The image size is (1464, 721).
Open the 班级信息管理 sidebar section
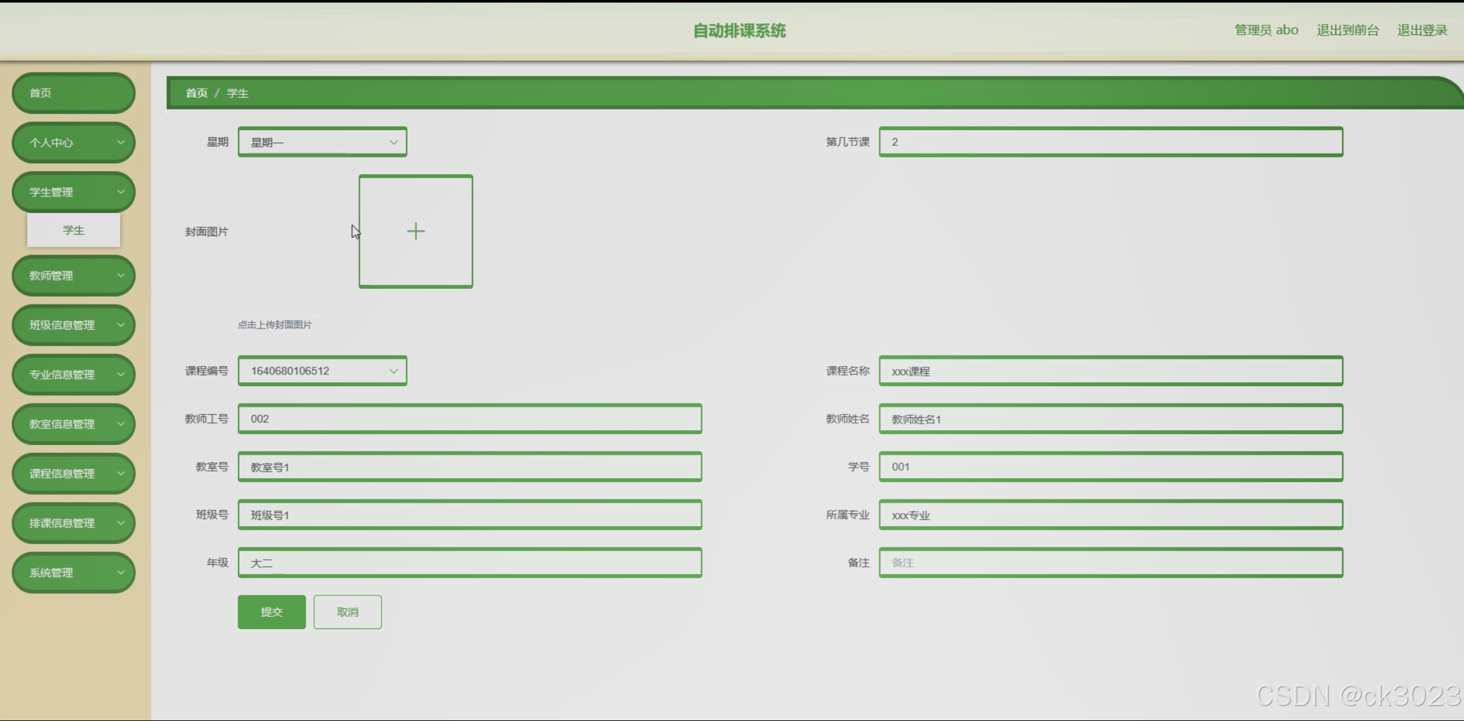tap(73, 325)
